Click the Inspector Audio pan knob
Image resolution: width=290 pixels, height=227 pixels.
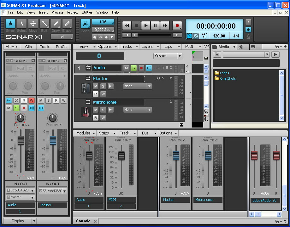(20, 118)
